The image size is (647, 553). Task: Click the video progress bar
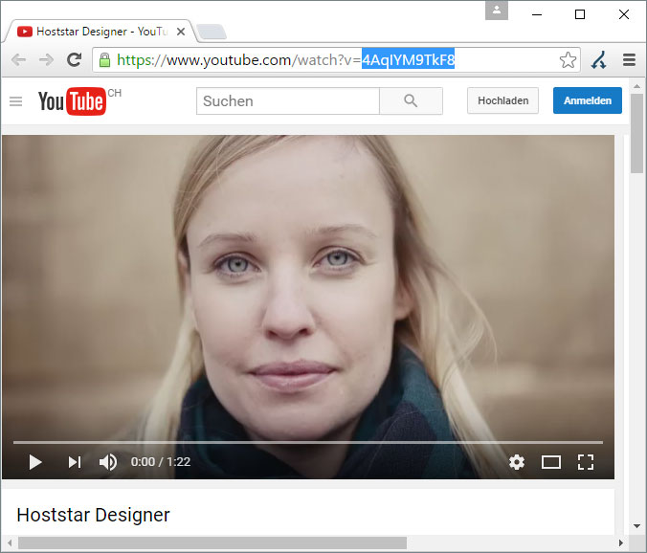coord(308,442)
